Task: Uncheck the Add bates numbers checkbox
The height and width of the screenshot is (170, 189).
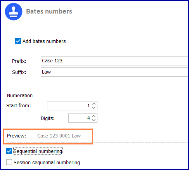Action: point(18,41)
